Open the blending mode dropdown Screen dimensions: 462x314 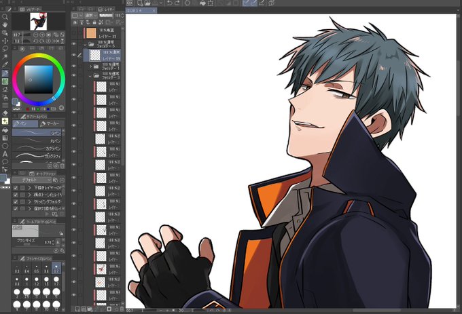[x=91, y=16]
